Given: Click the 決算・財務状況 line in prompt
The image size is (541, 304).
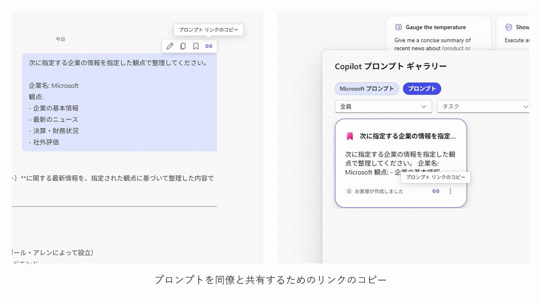Looking at the screenshot, I should point(54,131).
